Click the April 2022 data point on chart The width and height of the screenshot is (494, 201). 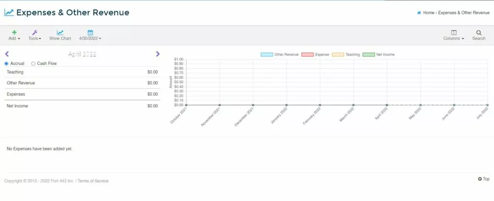click(387, 105)
